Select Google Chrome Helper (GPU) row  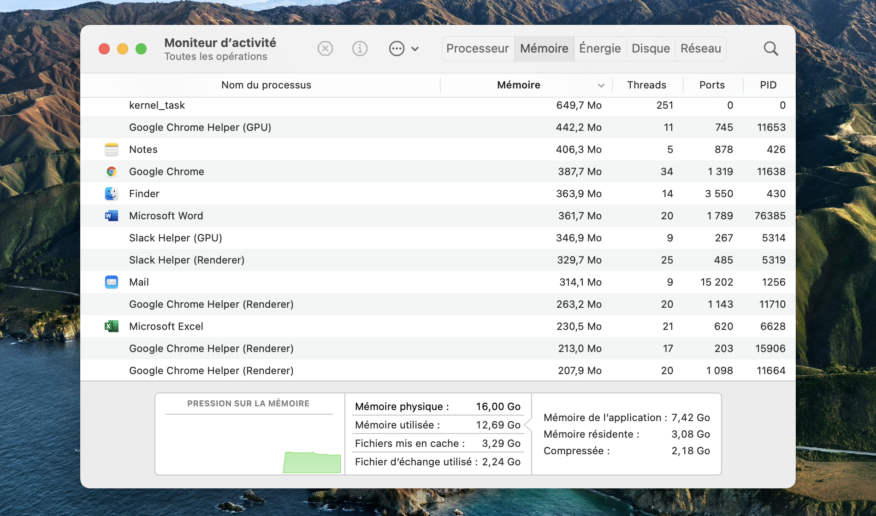tap(438, 127)
